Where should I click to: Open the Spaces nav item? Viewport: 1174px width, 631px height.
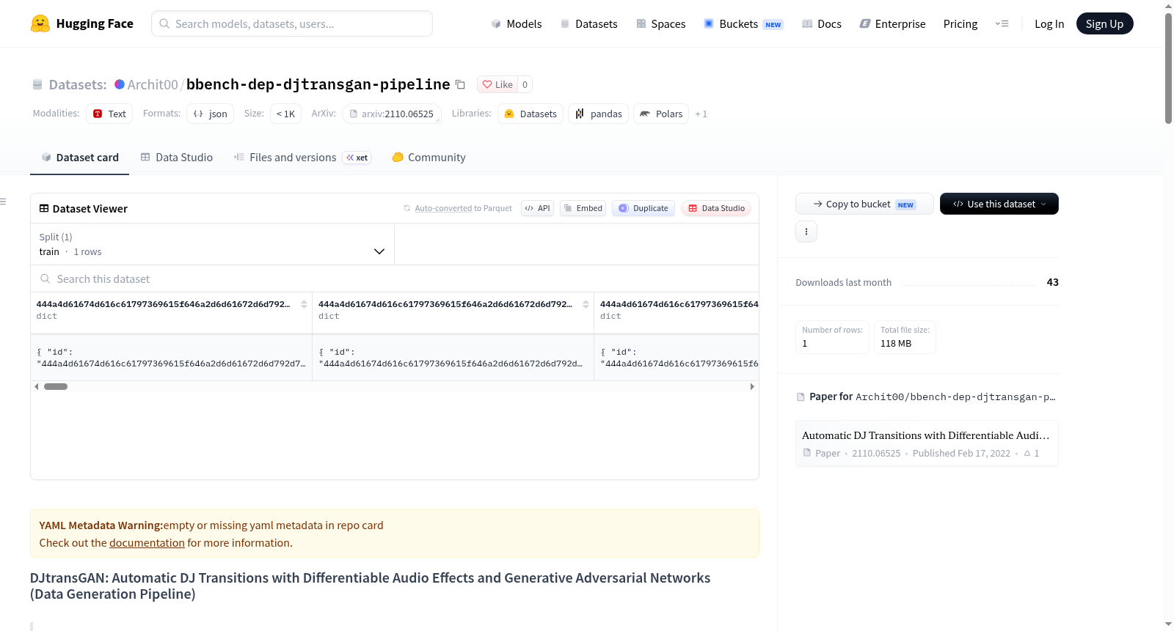pos(660,23)
